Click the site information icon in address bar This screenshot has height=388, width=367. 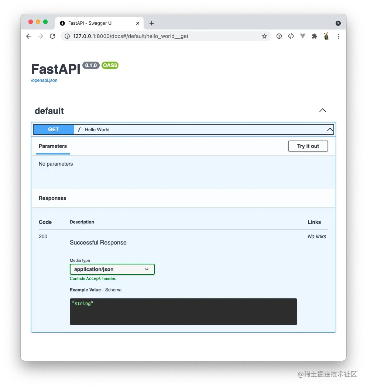click(x=66, y=36)
